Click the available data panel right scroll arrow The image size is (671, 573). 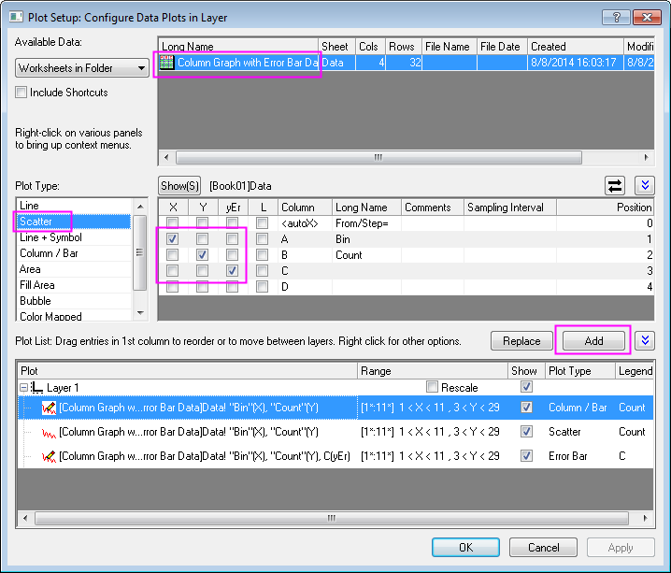646,157
